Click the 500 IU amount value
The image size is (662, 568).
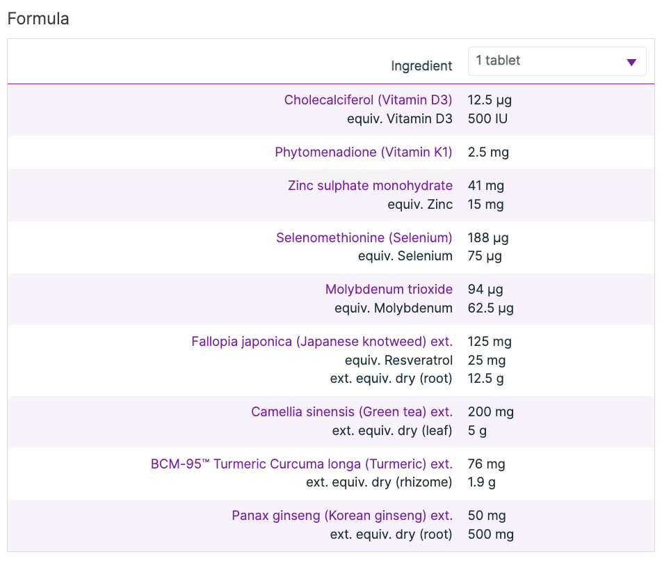click(487, 118)
